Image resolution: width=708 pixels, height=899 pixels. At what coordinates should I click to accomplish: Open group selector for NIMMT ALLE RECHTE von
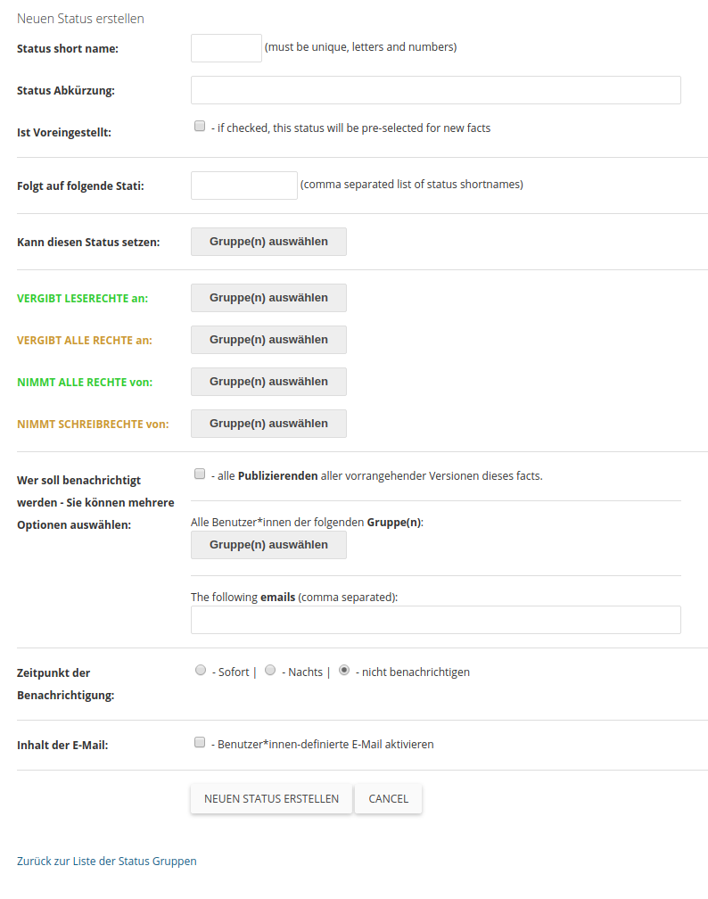268,382
